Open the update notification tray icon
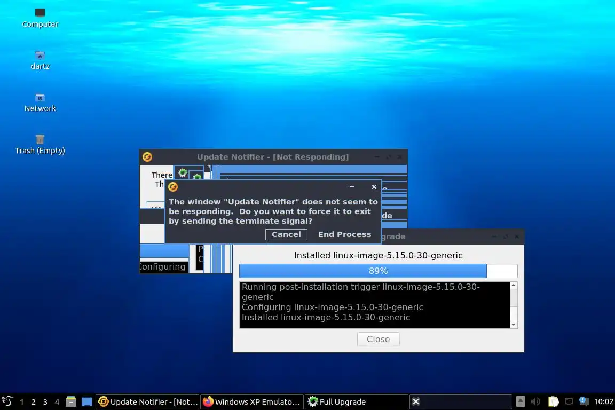This screenshot has height=410, width=615. [x=584, y=401]
